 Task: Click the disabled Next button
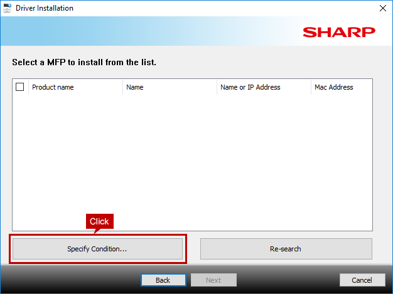pos(213,280)
